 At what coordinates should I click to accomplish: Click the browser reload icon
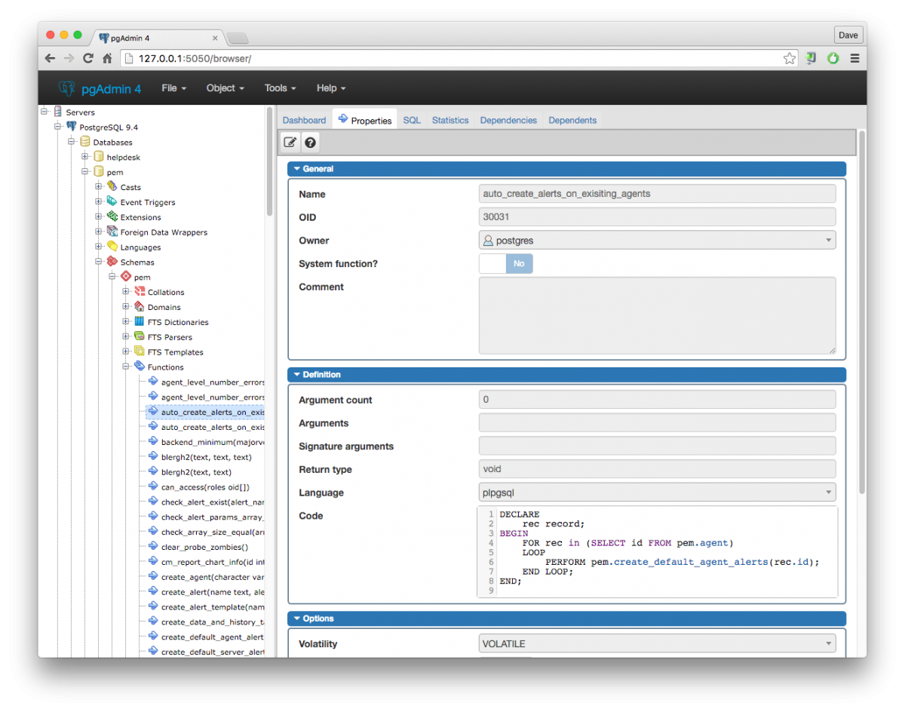[88, 58]
